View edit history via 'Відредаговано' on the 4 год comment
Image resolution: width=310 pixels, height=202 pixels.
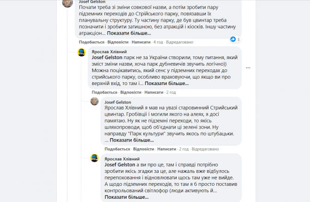180,42
